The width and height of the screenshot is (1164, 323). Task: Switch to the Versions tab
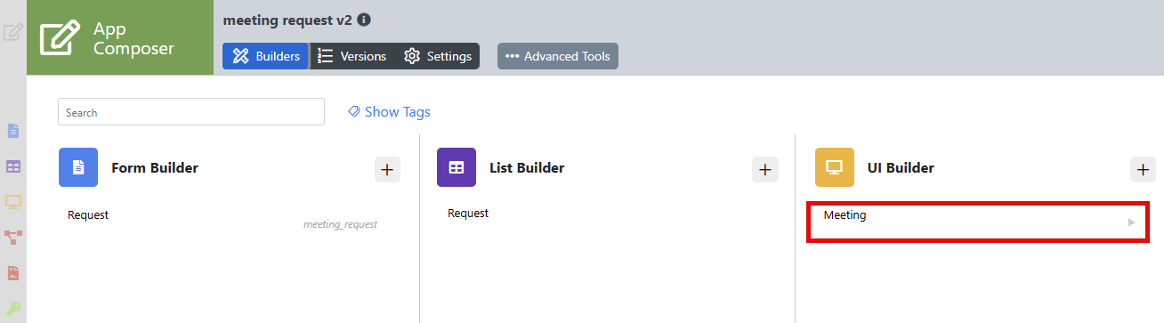click(x=352, y=56)
